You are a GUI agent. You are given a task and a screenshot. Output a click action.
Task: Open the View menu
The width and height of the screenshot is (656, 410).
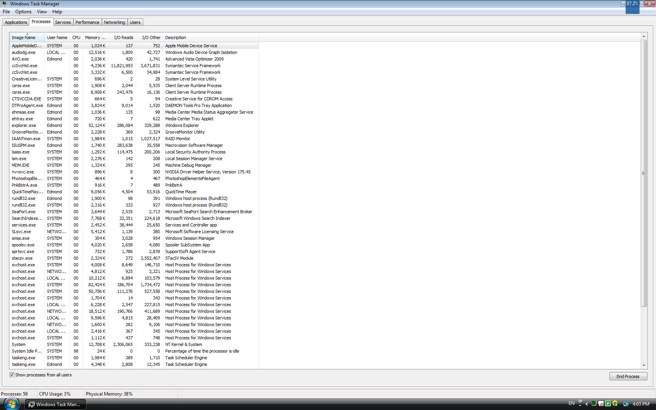click(x=42, y=12)
